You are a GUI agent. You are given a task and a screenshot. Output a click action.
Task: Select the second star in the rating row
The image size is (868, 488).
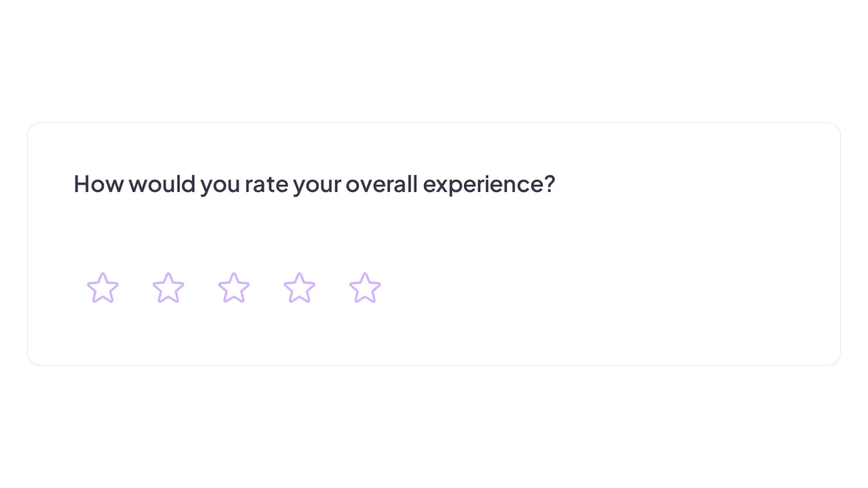[168, 288]
